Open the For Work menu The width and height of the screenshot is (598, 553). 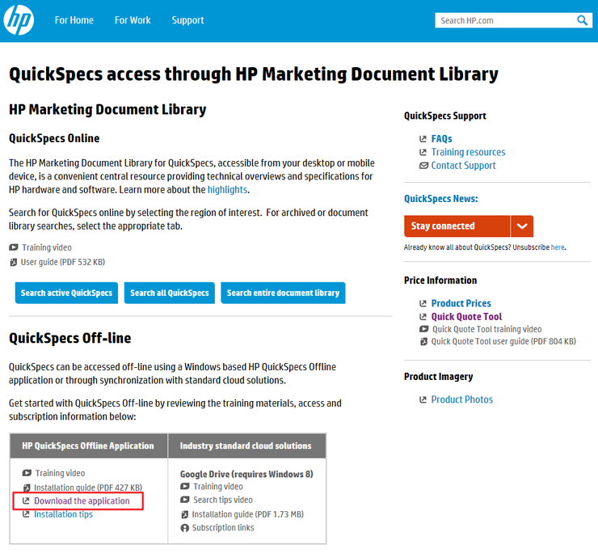point(133,20)
